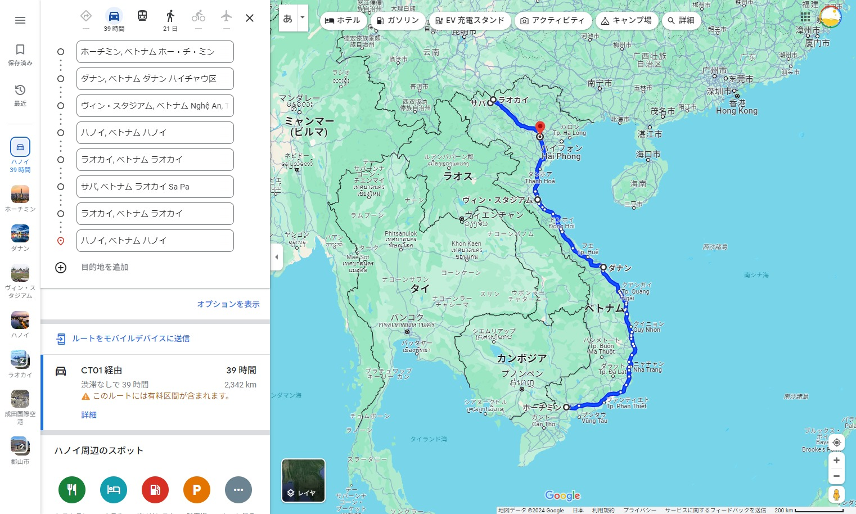Select walking travel mode

coord(170,16)
